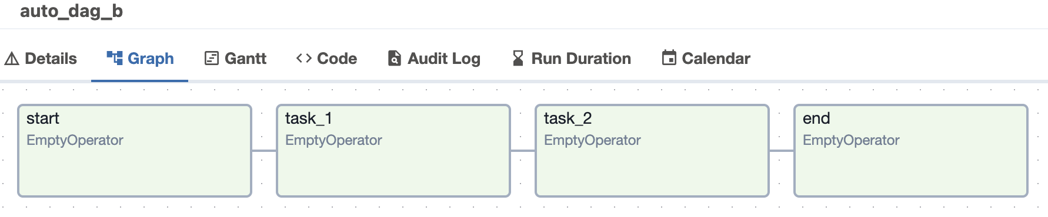Screen dimensions: 1048x217
Task: Switch to the Calendar tab
Action: 706,59
